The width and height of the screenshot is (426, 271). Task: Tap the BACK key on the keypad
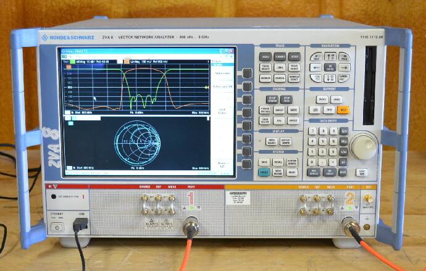click(x=343, y=172)
